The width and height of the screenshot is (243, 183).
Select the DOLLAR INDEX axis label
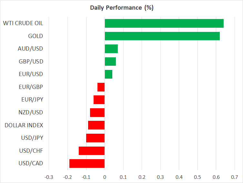pos(24,125)
